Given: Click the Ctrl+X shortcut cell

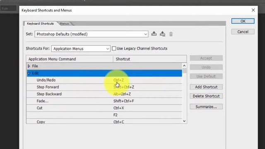Looking at the screenshot, I should tap(119, 108).
